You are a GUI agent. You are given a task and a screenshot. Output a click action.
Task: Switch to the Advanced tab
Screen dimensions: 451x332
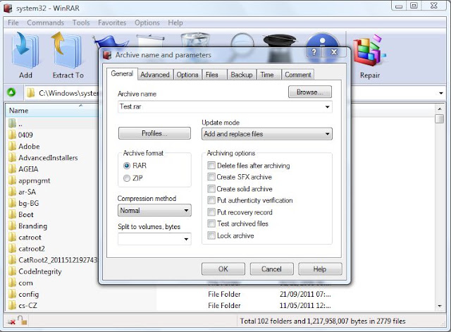click(155, 75)
